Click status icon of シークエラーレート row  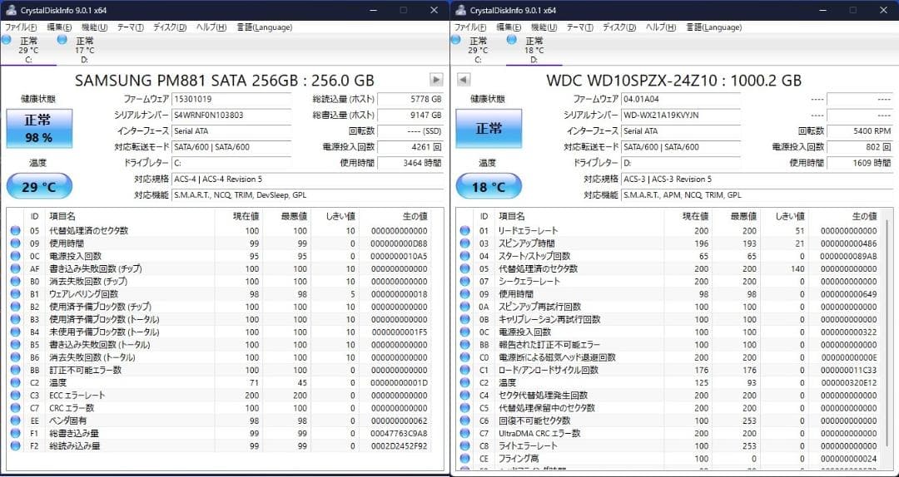coord(464,281)
